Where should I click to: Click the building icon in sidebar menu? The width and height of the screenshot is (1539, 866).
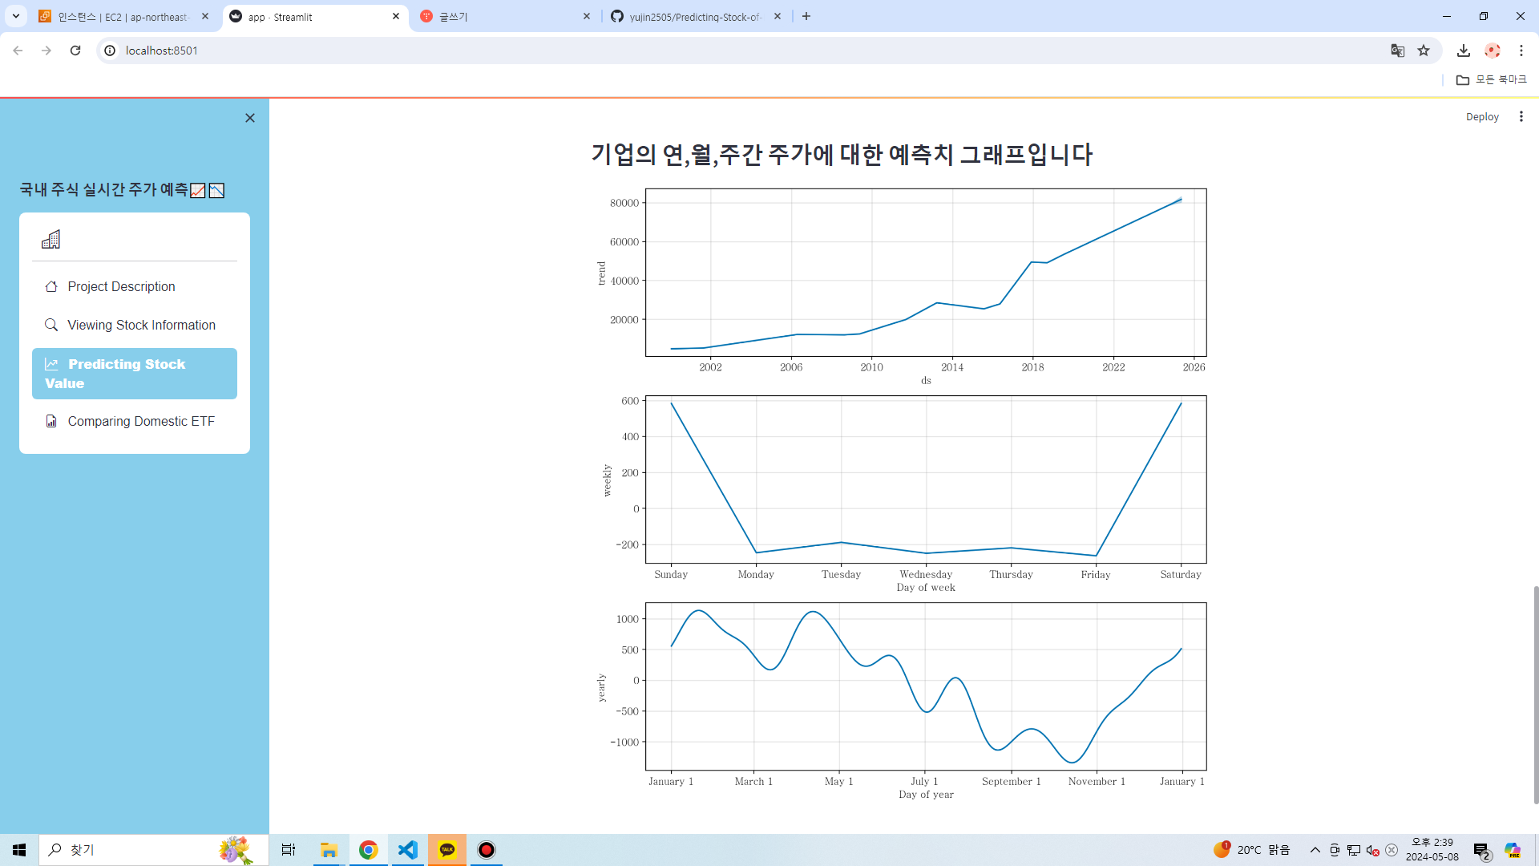[x=50, y=239]
